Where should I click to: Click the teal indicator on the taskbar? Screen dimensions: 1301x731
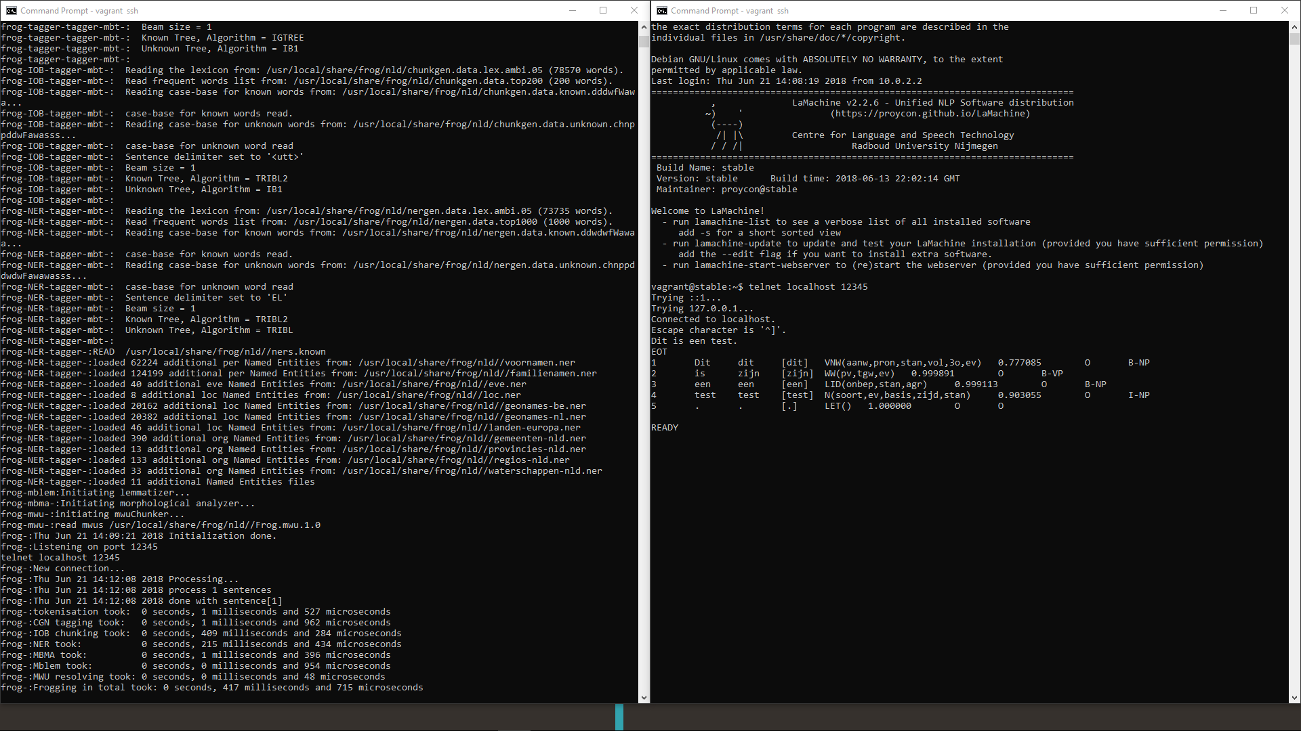619,717
